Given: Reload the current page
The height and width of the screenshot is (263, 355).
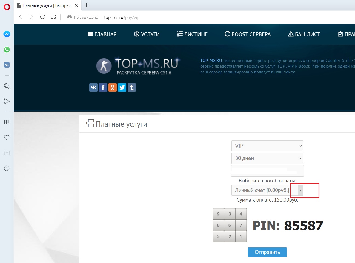Looking at the screenshot, I should 42,17.
